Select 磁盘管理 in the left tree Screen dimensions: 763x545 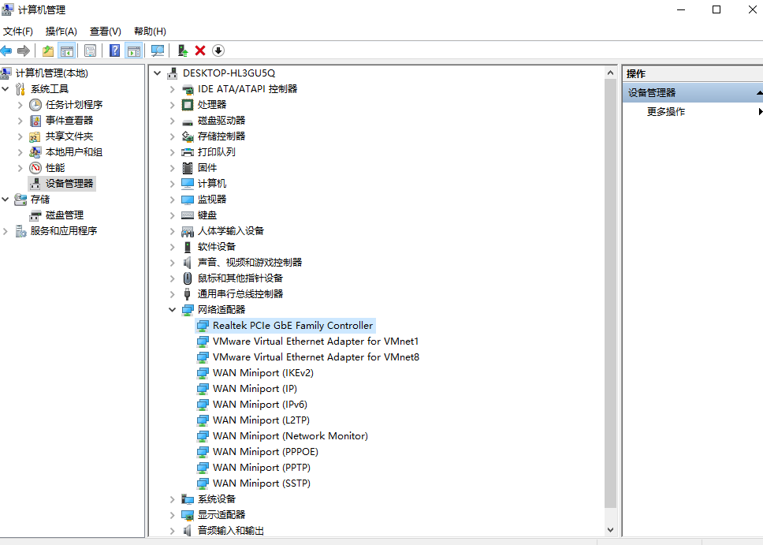pyautogui.click(x=64, y=215)
